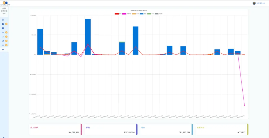Open the box package sidebar icon
Screen dimensions: 269x138
[x=3, y=32]
